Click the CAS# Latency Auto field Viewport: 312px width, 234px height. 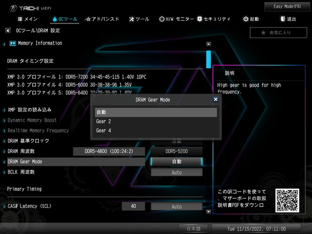[177, 206]
